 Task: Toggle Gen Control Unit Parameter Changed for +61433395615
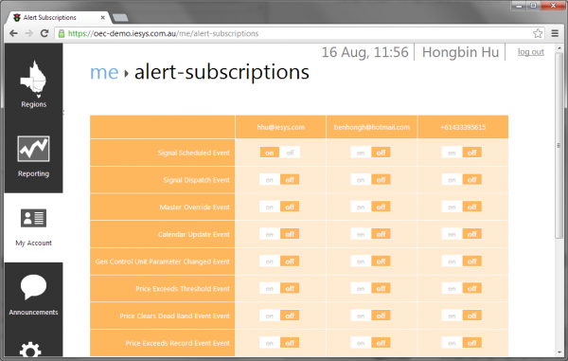[462, 262]
